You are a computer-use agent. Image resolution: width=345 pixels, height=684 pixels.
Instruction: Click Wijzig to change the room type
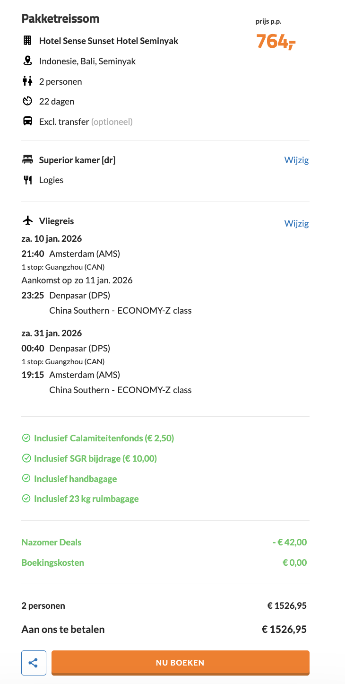click(296, 160)
